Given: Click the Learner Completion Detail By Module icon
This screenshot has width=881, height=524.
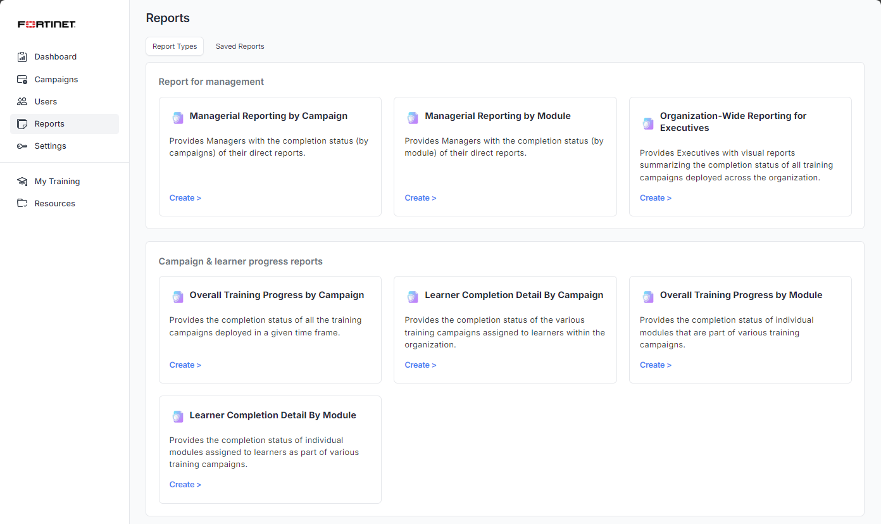Looking at the screenshot, I should pyautogui.click(x=178, y=416).
